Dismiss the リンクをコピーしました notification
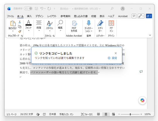 (116, 53)
